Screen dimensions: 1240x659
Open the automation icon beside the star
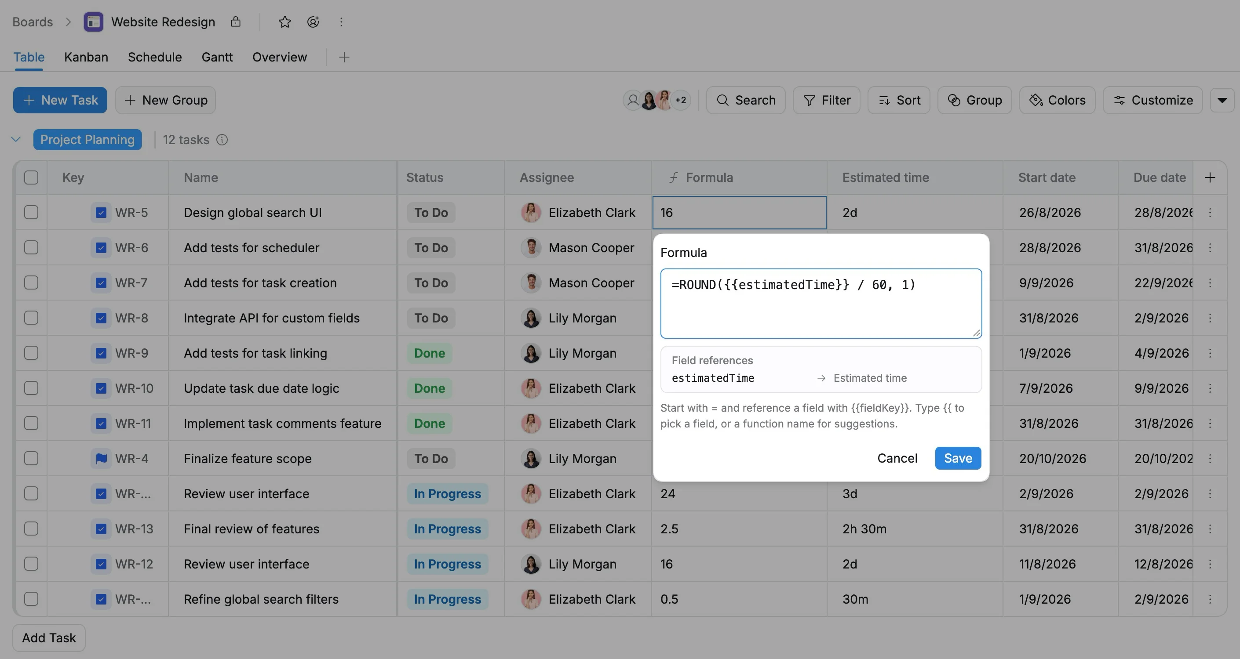313,22
